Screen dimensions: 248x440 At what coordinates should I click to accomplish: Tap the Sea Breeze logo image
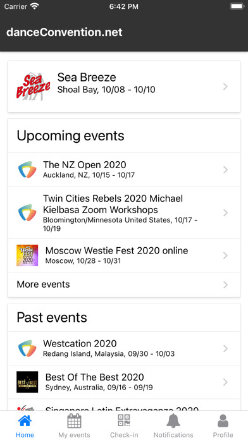[33, 87]
